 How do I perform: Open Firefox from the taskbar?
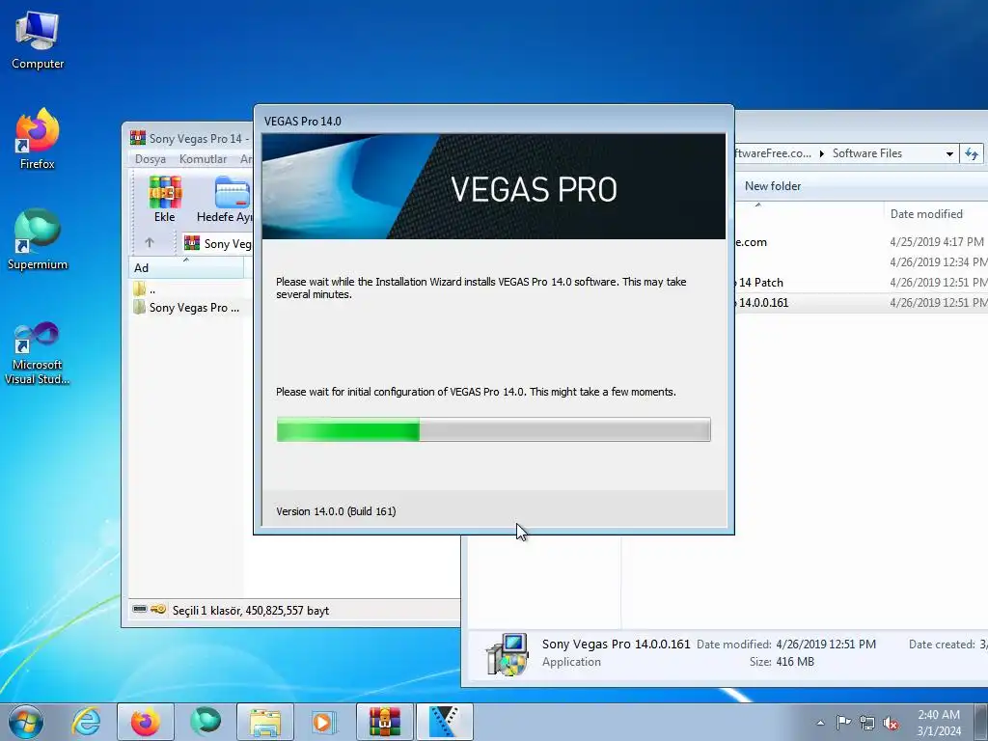[x=145, y=722]
